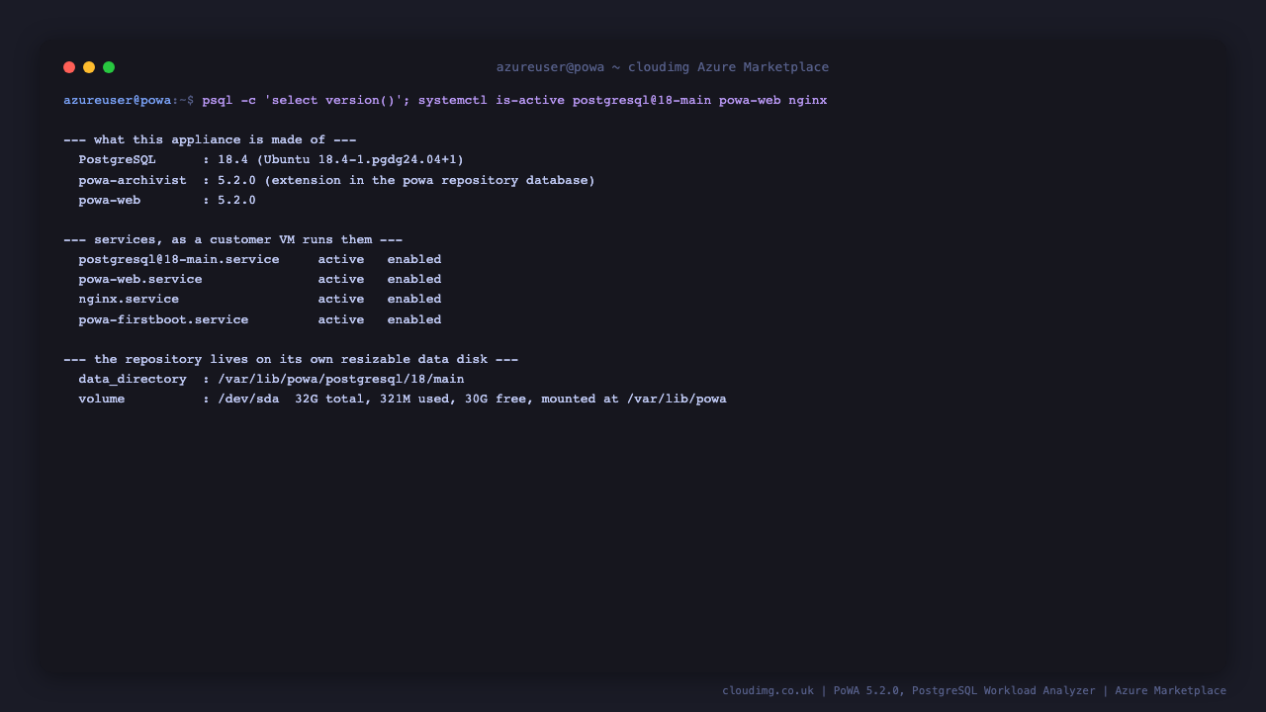Click the terminal title azureuser@powa
Image resolution: width=1266 pixels, height=712 pixels.
pyautogui.click(x=663, y=67)
